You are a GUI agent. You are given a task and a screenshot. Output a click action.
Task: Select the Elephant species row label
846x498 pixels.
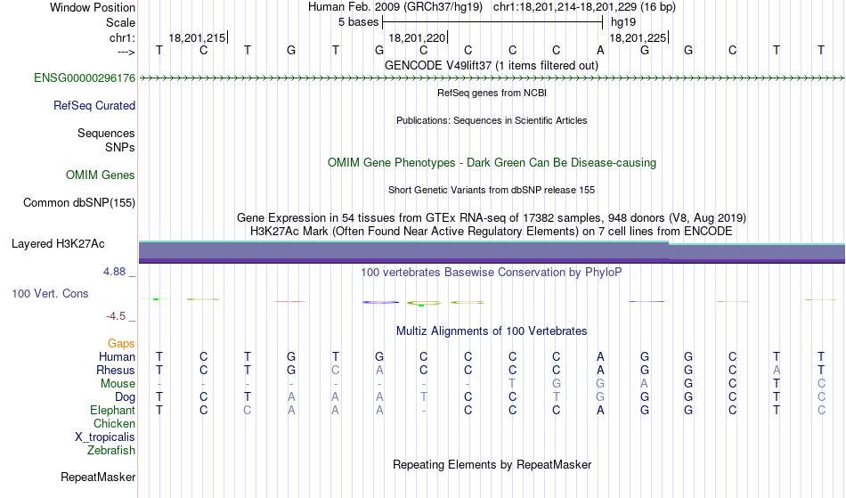(x=113, y=411)
